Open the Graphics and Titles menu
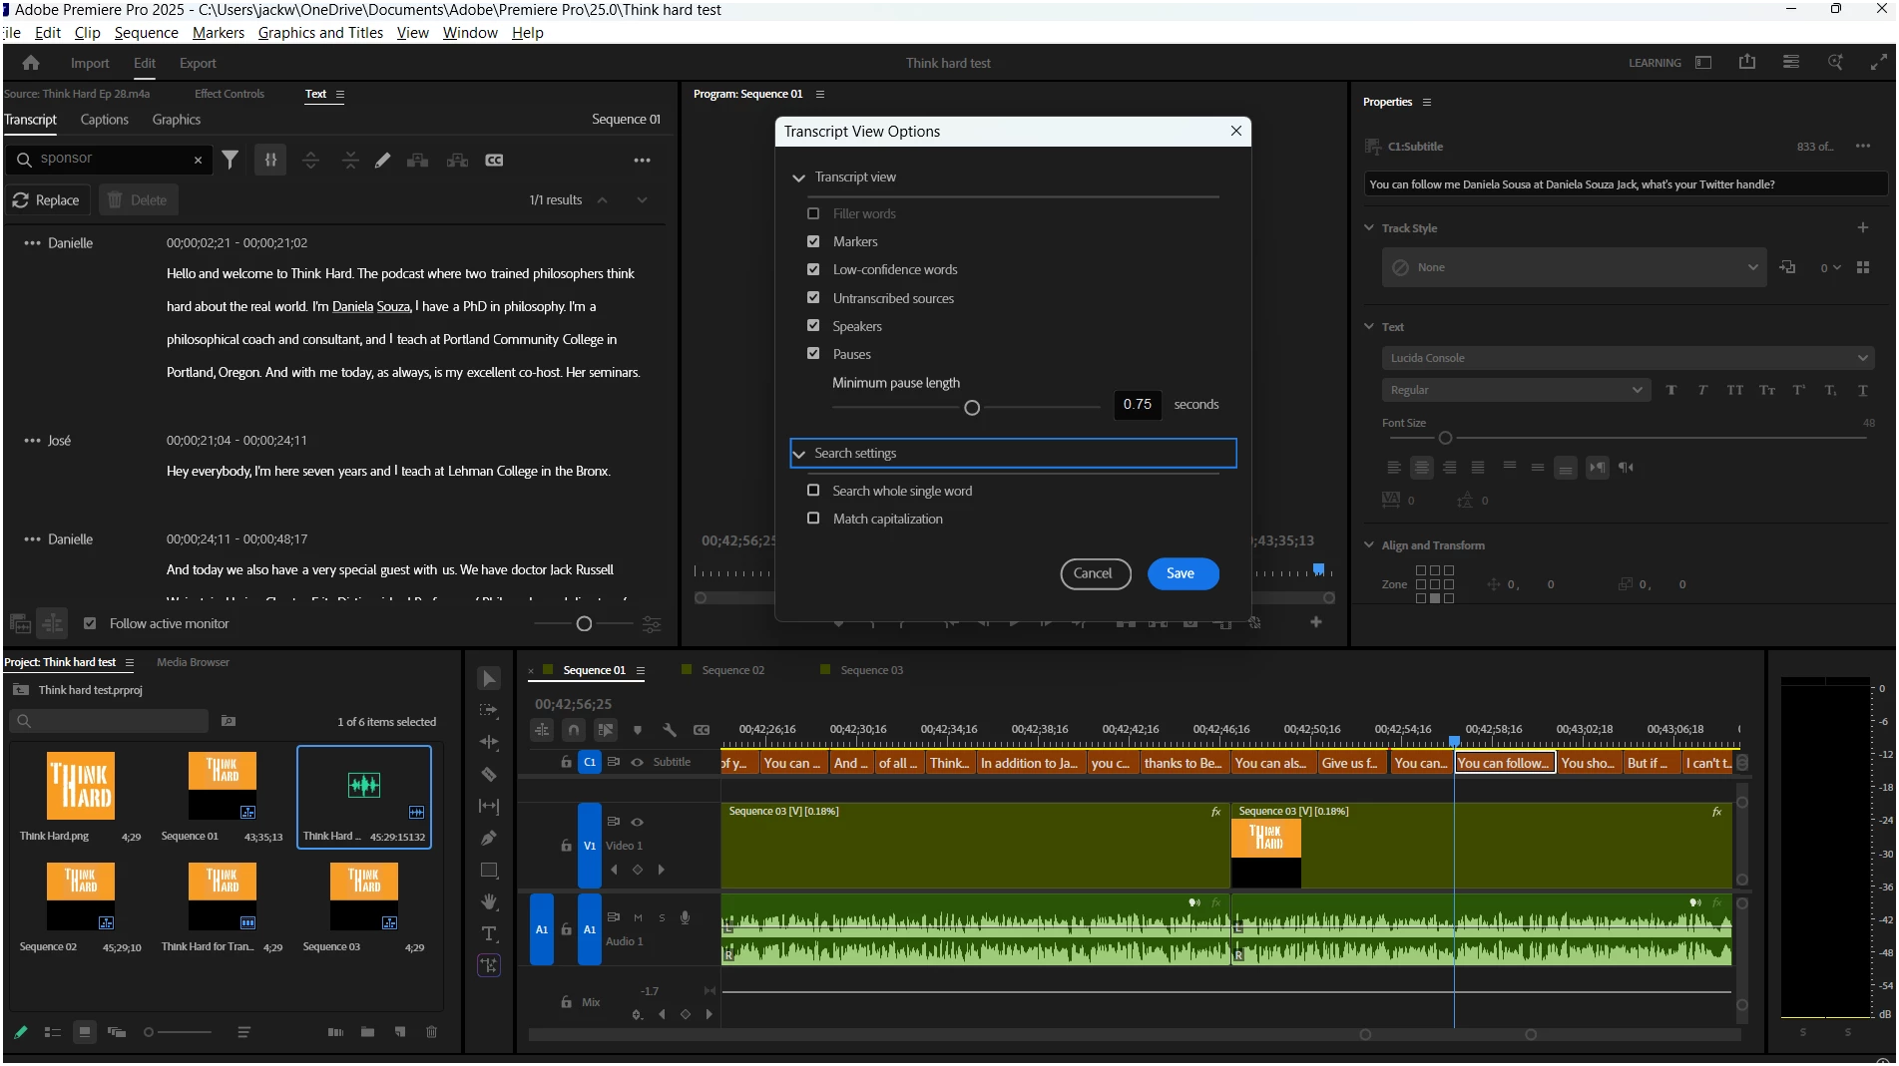1899x1066 pixels. [x=320, y=33]
